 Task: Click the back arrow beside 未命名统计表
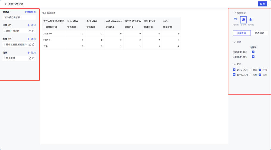coord(6,4)
